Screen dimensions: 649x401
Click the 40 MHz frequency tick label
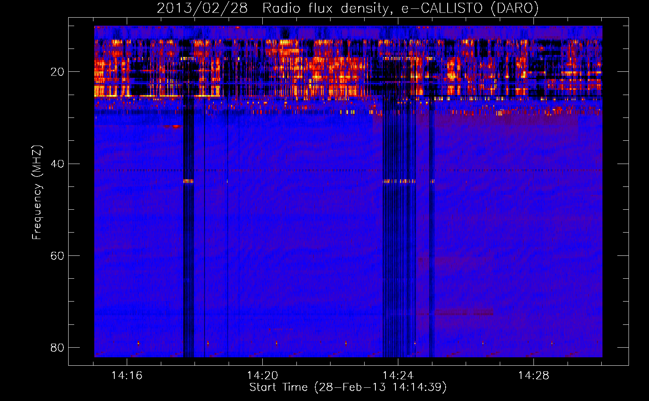[x=57, y=164]
